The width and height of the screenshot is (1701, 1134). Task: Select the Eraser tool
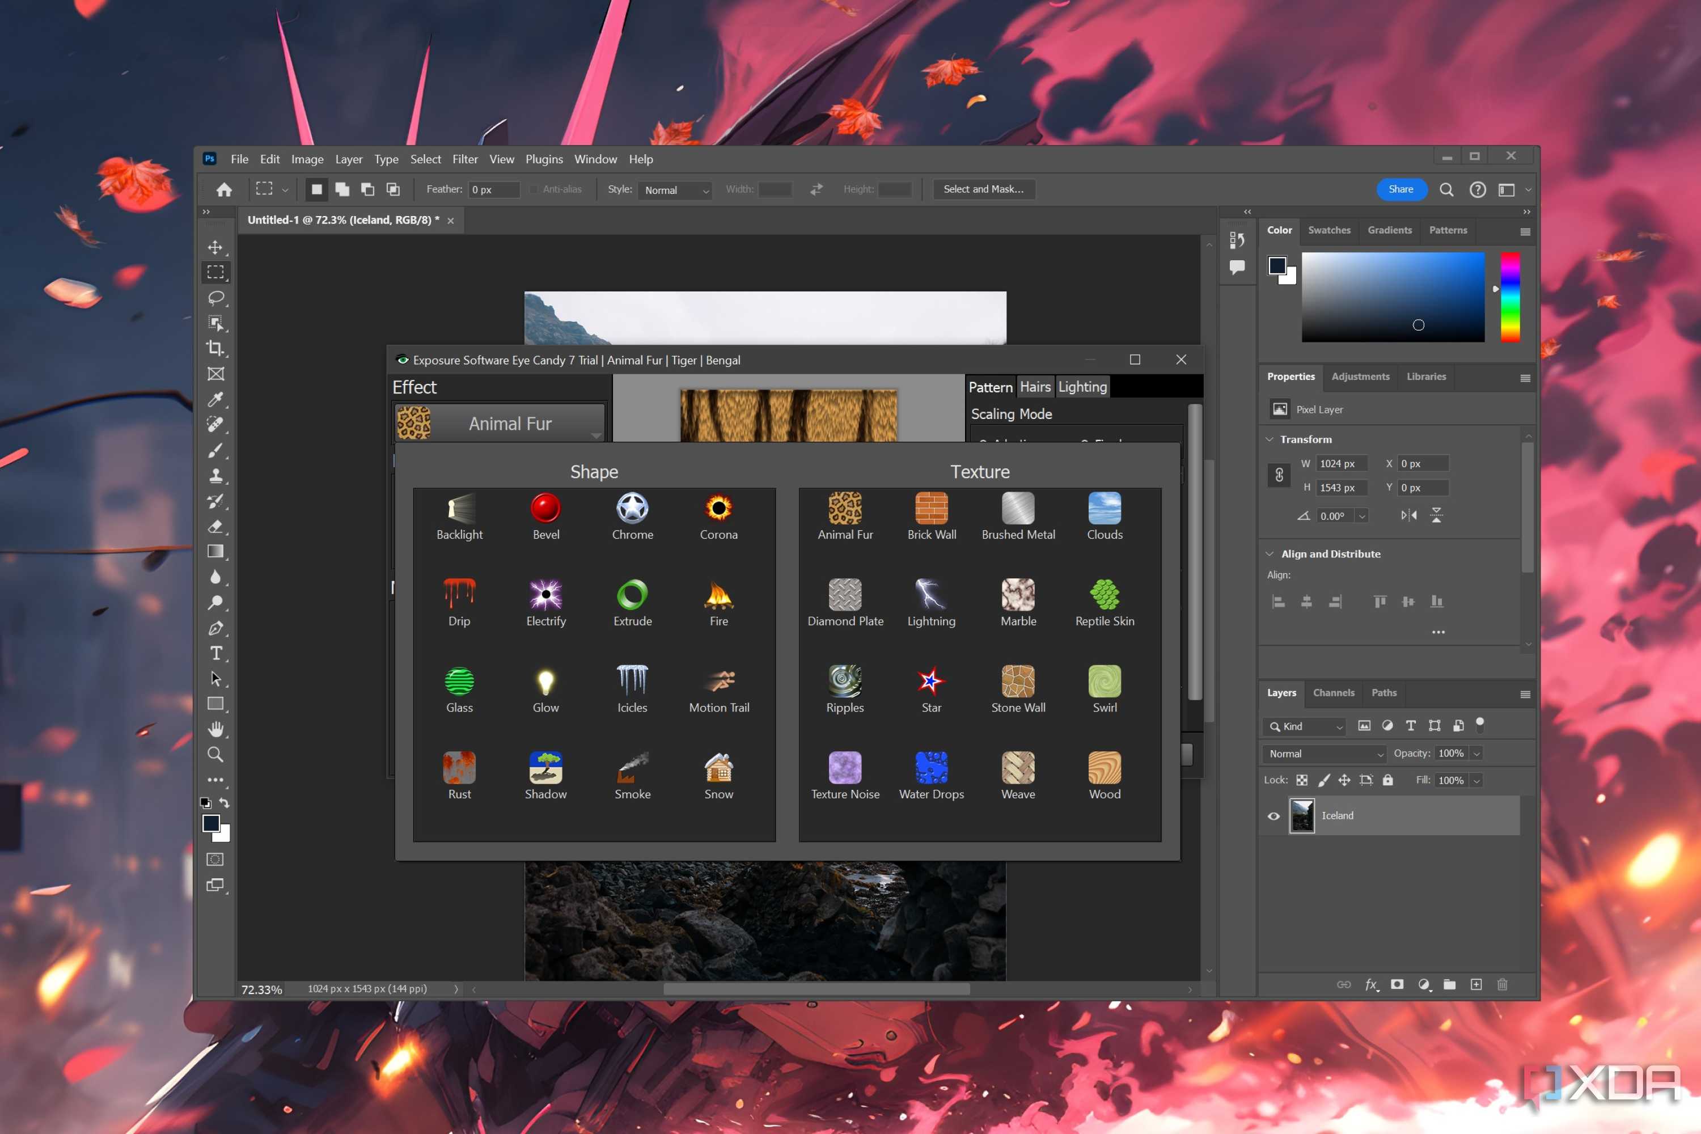tap(215, 526)
